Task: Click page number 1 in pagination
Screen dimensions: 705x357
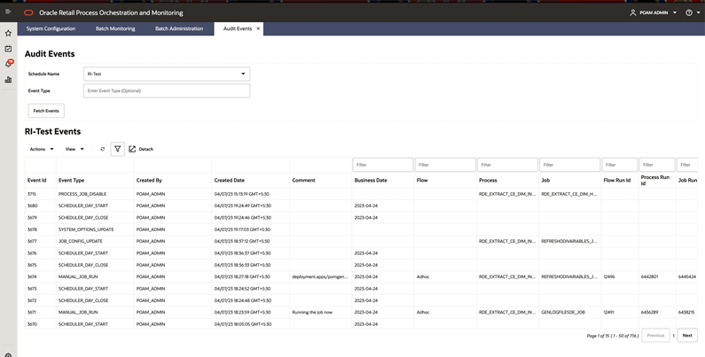Action: click(x=673, y=336)
